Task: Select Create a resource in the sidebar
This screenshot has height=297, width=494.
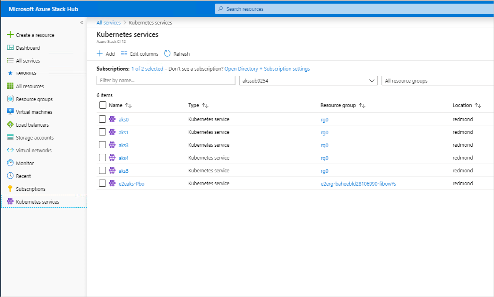Action: tap(34, 35)
